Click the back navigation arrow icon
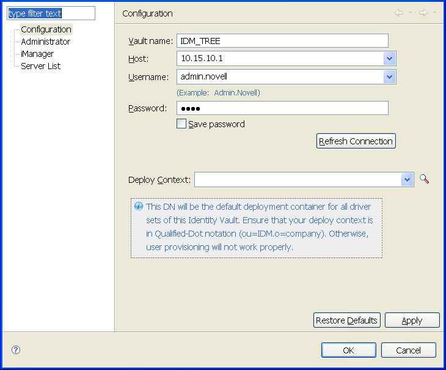Image resolution: width=446 pixels, height=370 pixels. (399, 13)
